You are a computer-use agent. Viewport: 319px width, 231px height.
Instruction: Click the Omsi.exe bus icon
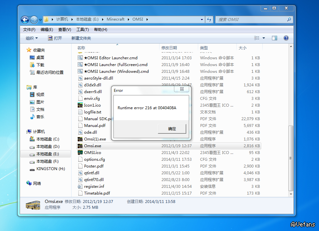80,146
